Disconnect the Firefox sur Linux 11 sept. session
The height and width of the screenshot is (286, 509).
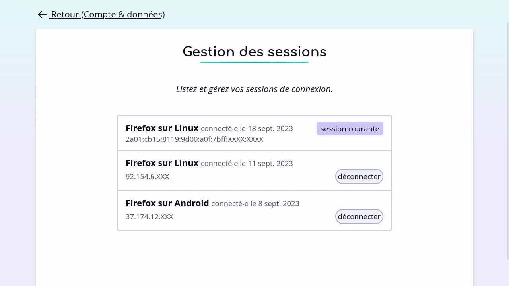[359, 176]
